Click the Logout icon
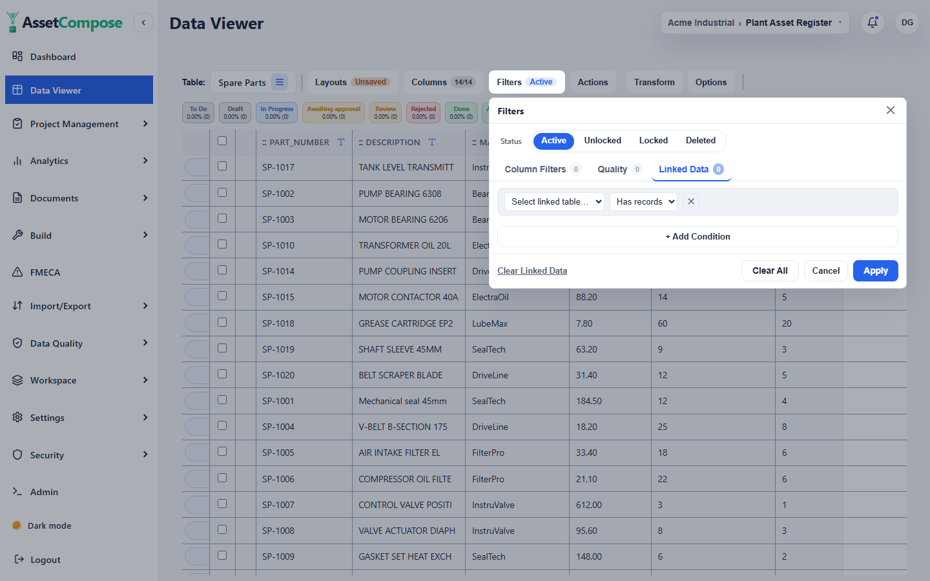This screenshot has width=930, height=581. tap(19, 559)
